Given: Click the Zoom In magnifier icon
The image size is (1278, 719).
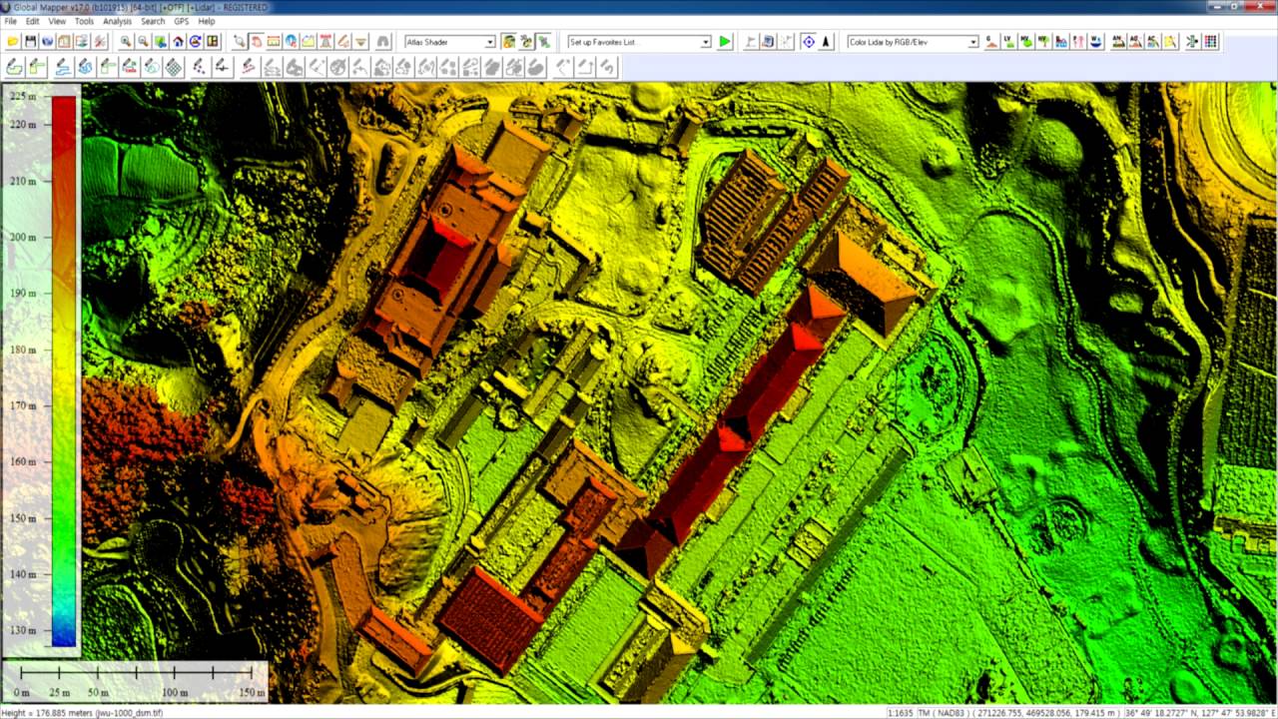Looking at the screenshot, I should [x=126, y=42].
